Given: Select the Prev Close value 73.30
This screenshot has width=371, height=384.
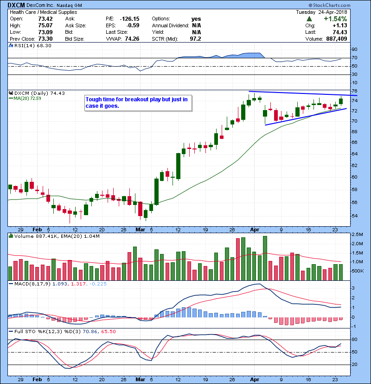Looking at the screenshot, I should 45,39.
